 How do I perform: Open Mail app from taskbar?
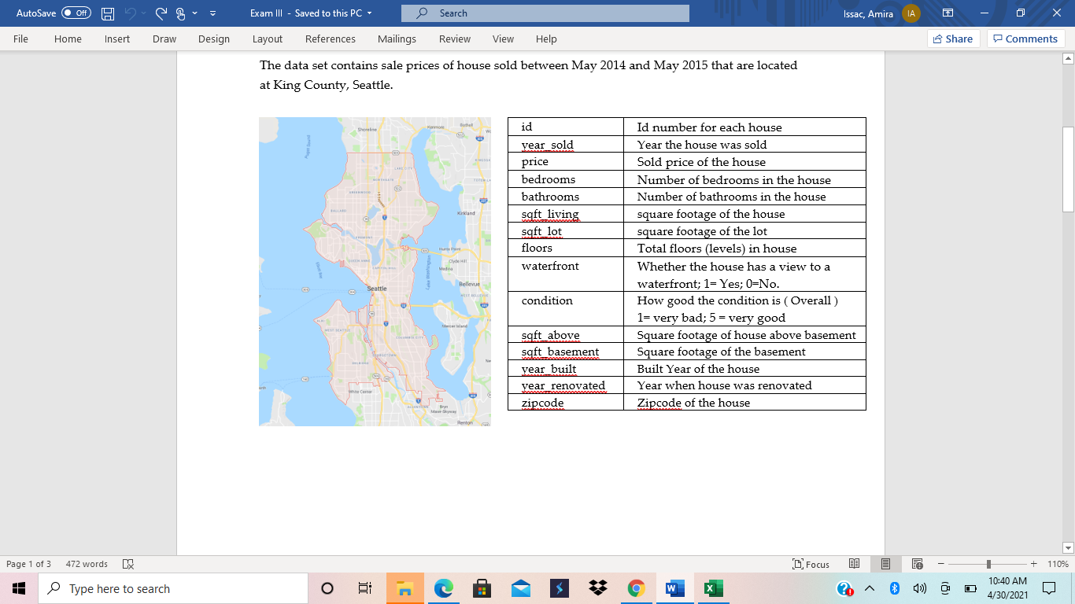pyautogui.click(x=521, y=588)
